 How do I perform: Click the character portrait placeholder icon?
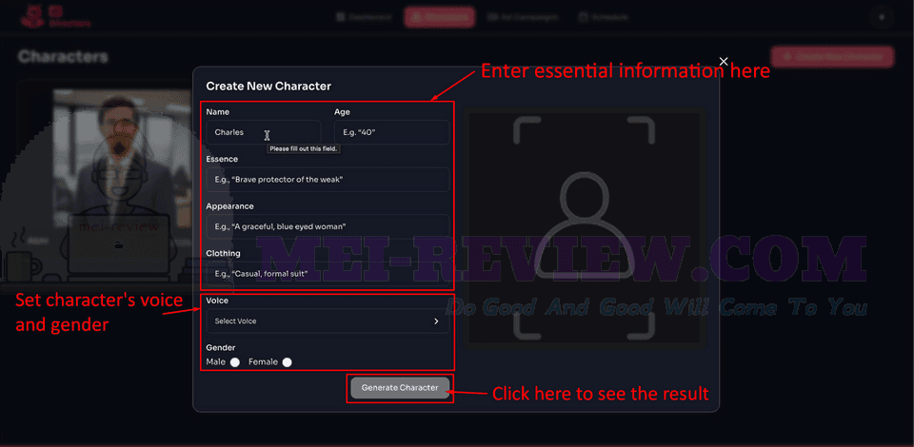[x=584, y=227]
